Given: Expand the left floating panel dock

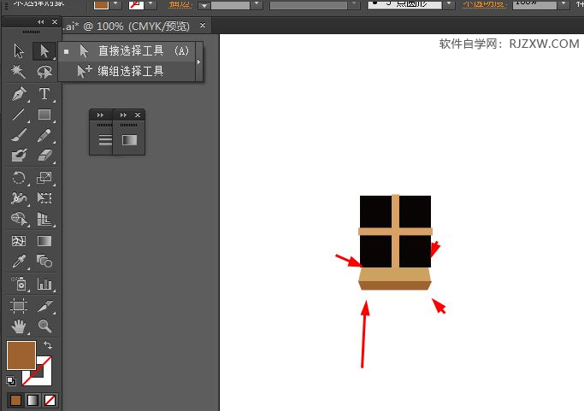Looking at the screenshot, I should pyautogui.click(x=100, y=115).
